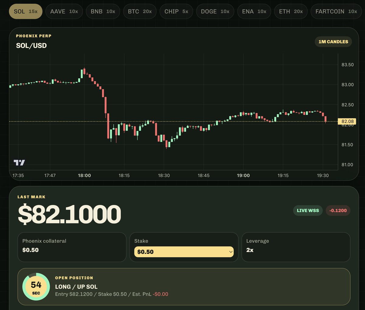
Task: Open the BNB 10x market tab
Action: 103,12
